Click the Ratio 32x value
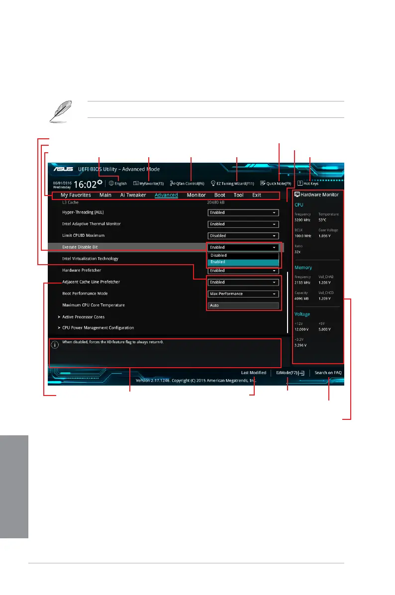The width and height of the screenshot is (395, 595). [x=297, y=252]
